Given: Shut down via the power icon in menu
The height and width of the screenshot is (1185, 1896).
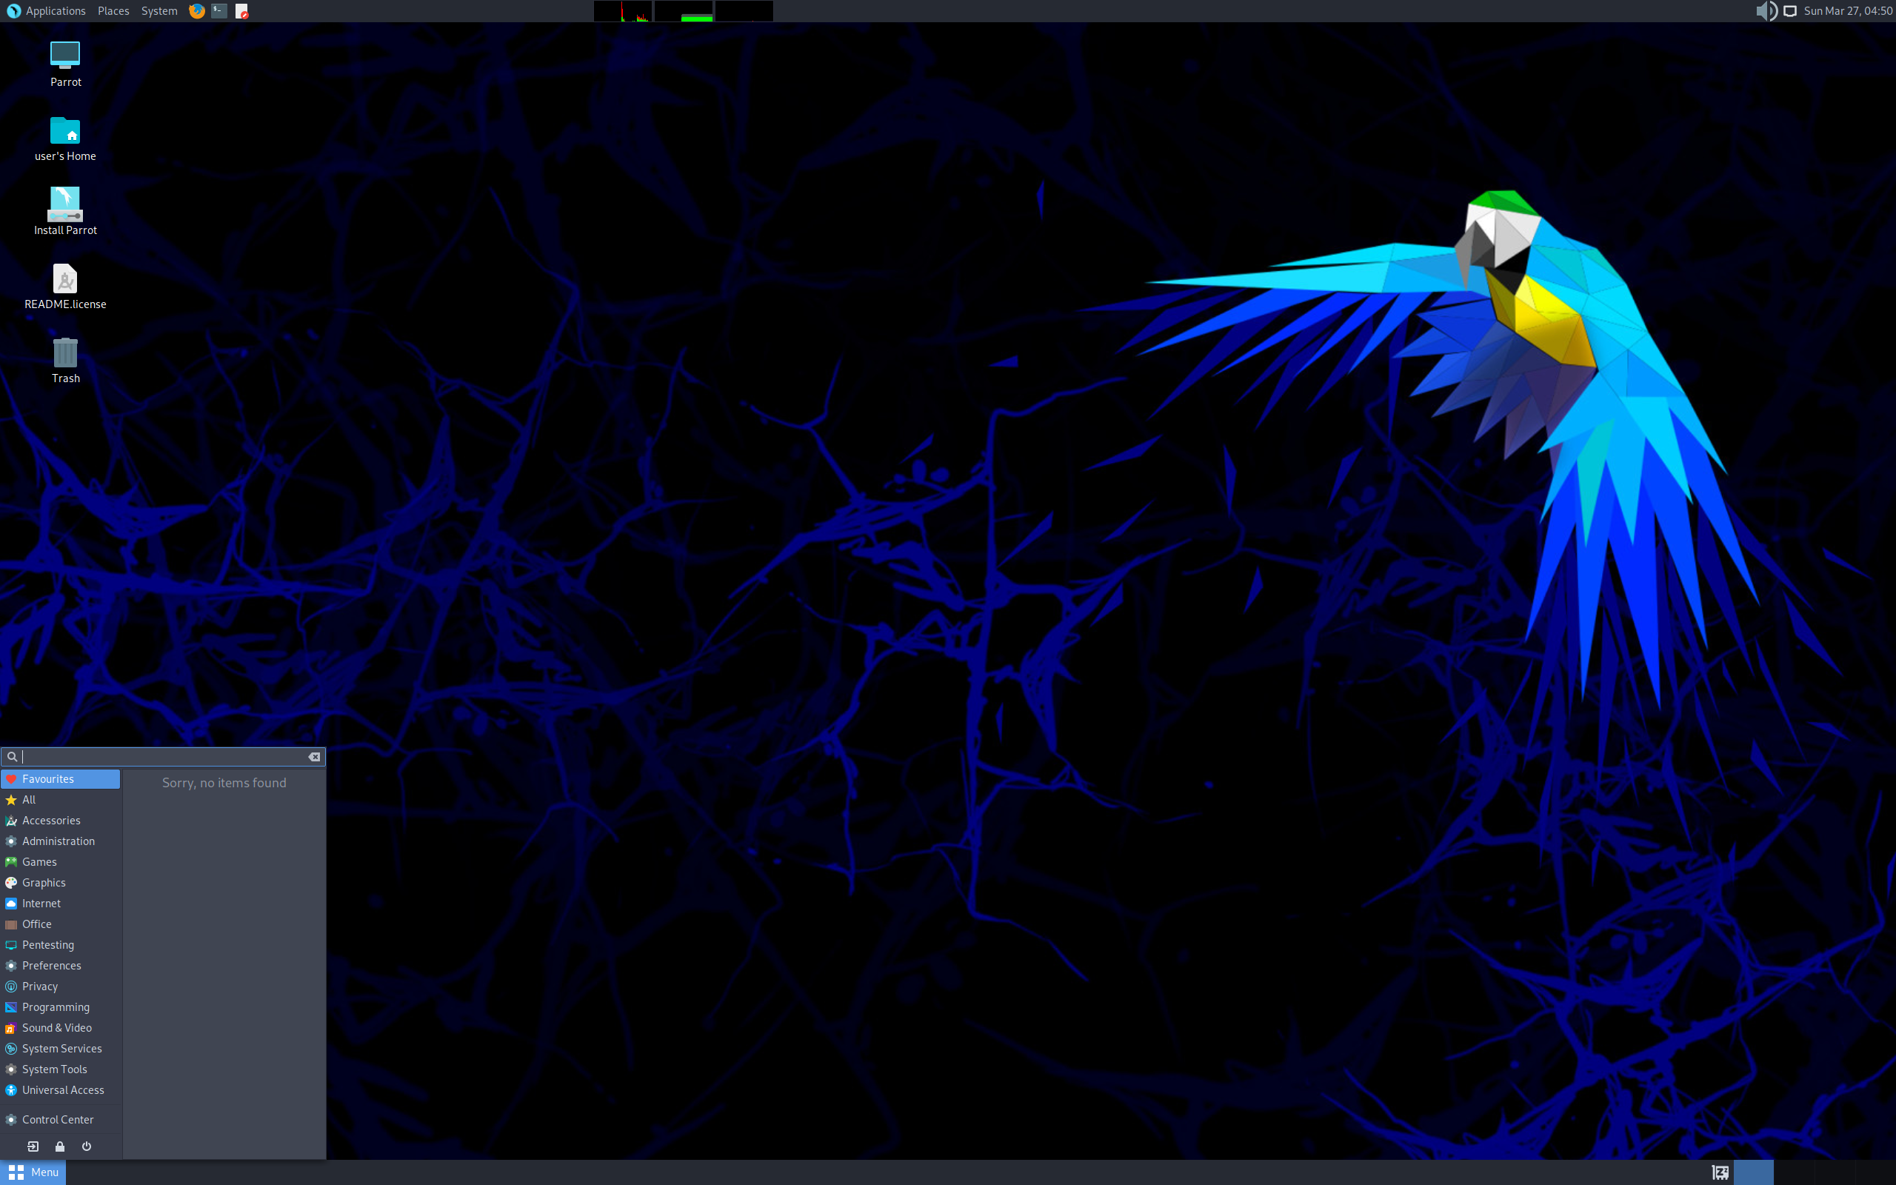Looking at the screenshot, I should click(x=86, y=1146).
